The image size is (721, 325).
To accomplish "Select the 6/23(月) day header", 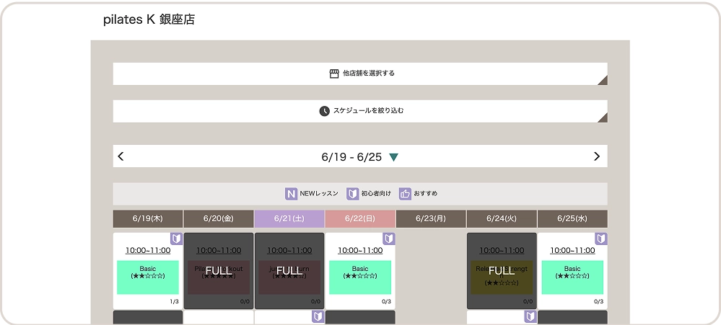I will tap(431, 219).
